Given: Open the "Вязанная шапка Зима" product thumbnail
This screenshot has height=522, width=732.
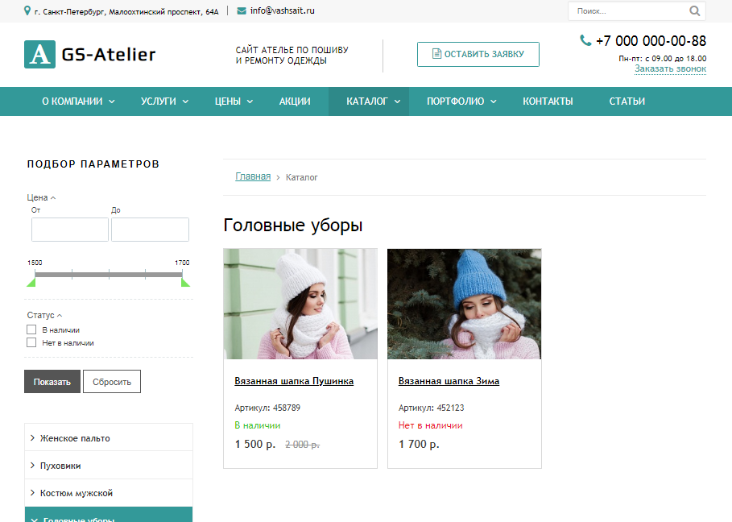Looking at the screenshot, I should point(464,304).
